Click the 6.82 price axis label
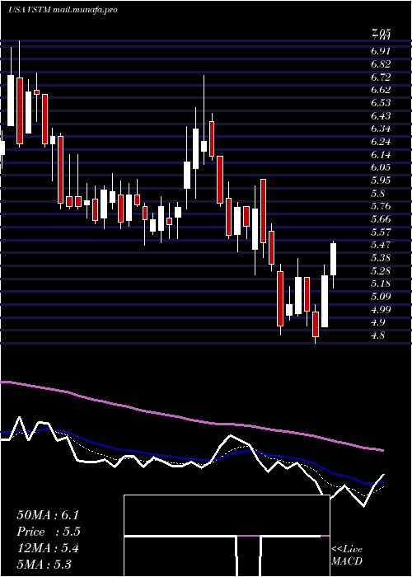The width and height of the screenshot is (412, 577). (381, 63)
